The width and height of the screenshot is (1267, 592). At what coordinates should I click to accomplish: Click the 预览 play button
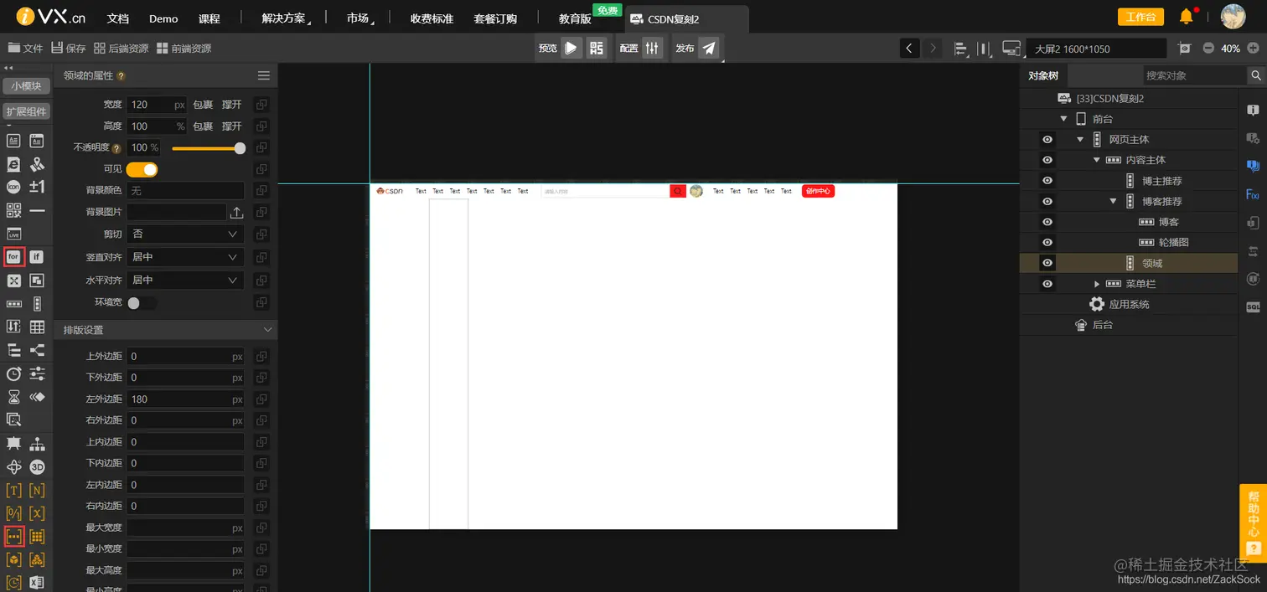pyautogui.click(x=571, y=48)
